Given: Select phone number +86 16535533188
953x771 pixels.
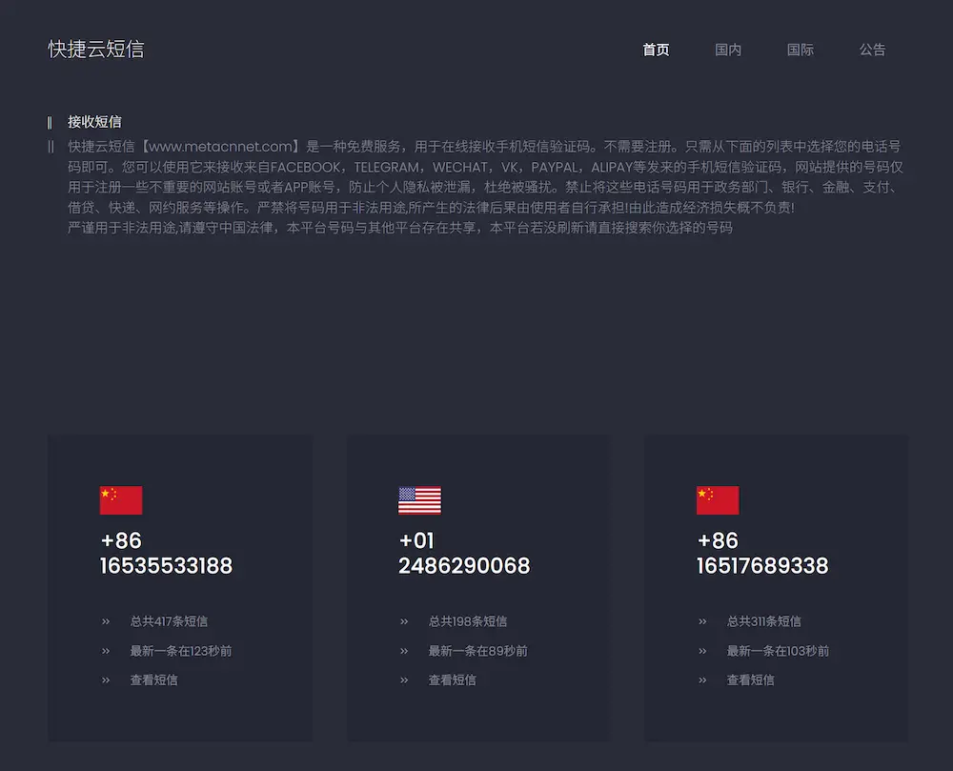Looking at the screenshot, I should pos(166,554).
